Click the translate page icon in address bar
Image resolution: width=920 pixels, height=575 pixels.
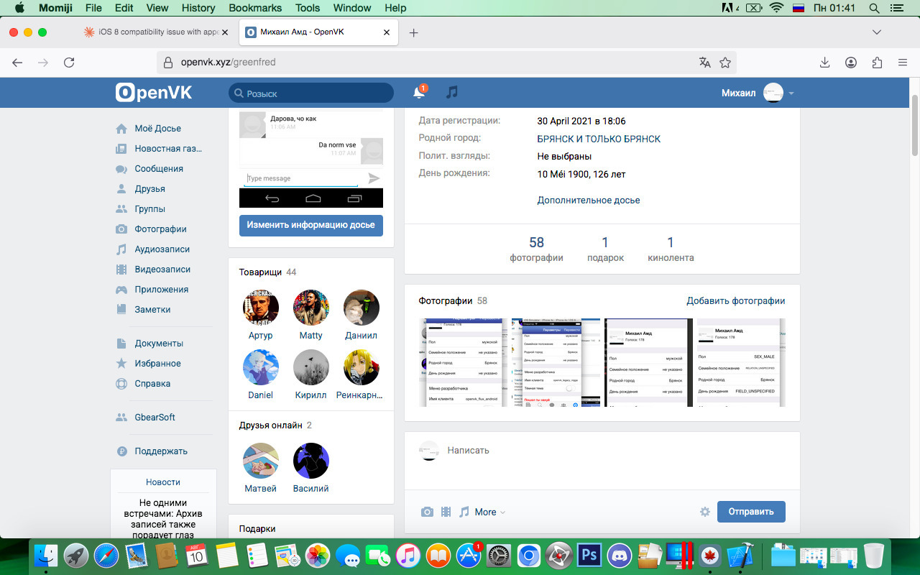coord(705,63)
